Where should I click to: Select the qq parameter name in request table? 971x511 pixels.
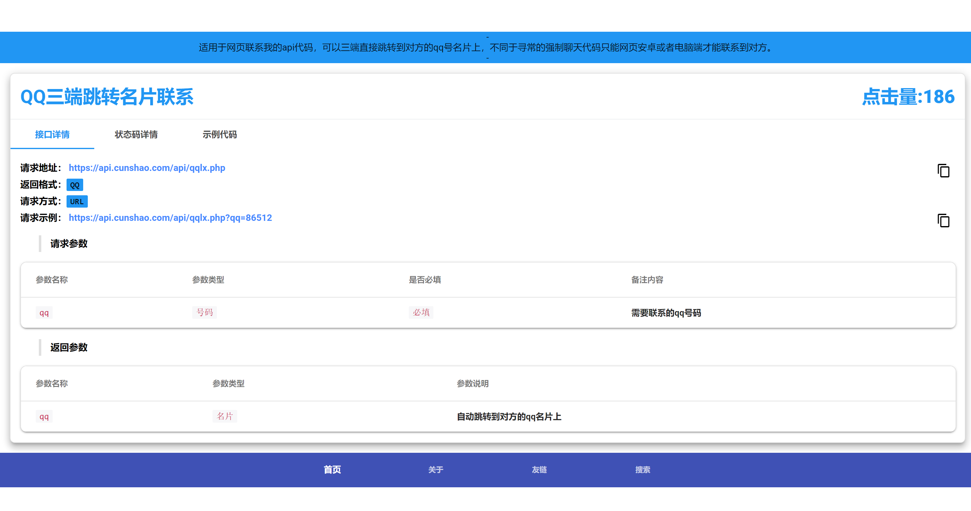click(x=44, y=313)
